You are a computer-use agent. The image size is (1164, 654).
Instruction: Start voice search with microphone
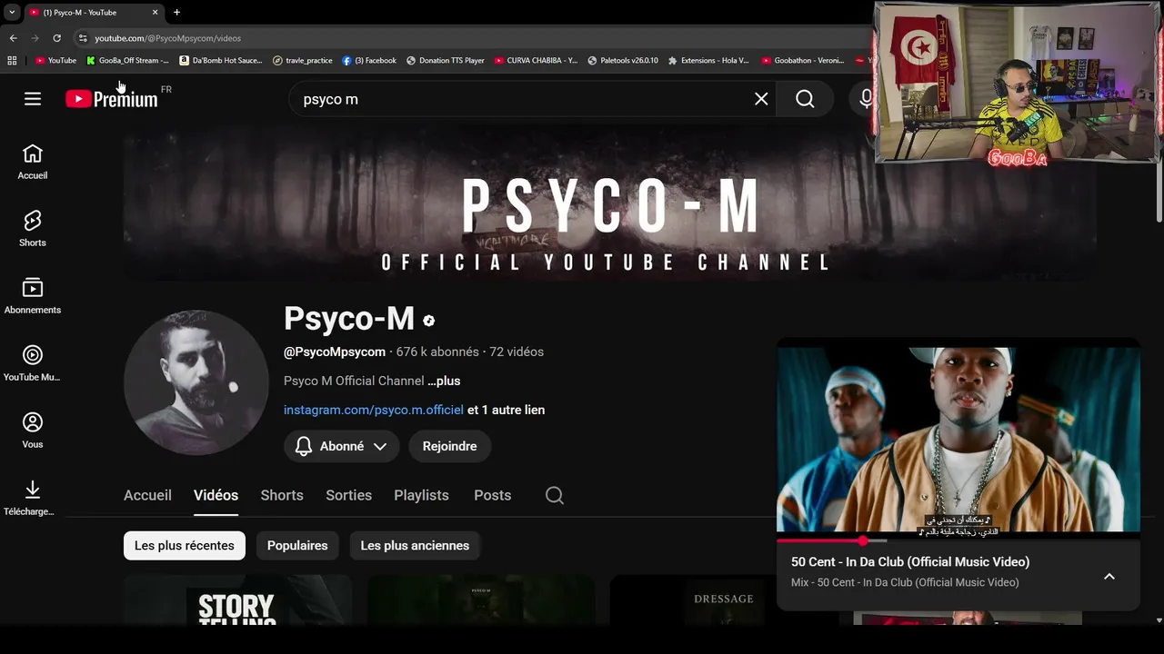(866, 99)
